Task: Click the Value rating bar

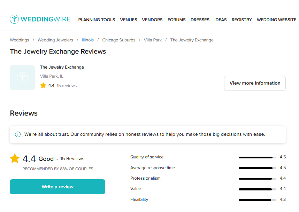Action: pos(258,189)
